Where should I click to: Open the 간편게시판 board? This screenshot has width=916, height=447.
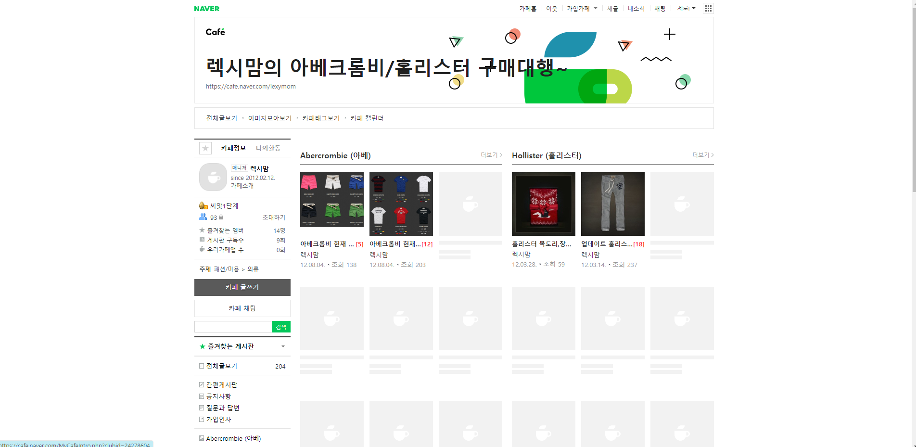[222, 385]
